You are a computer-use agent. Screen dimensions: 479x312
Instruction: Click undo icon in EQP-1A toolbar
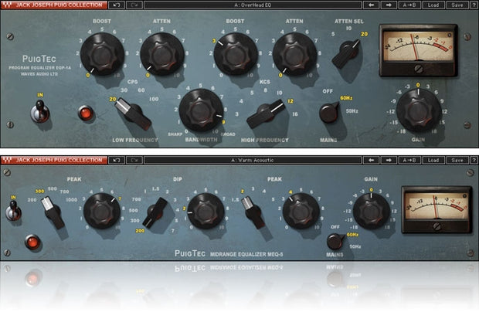117,5
